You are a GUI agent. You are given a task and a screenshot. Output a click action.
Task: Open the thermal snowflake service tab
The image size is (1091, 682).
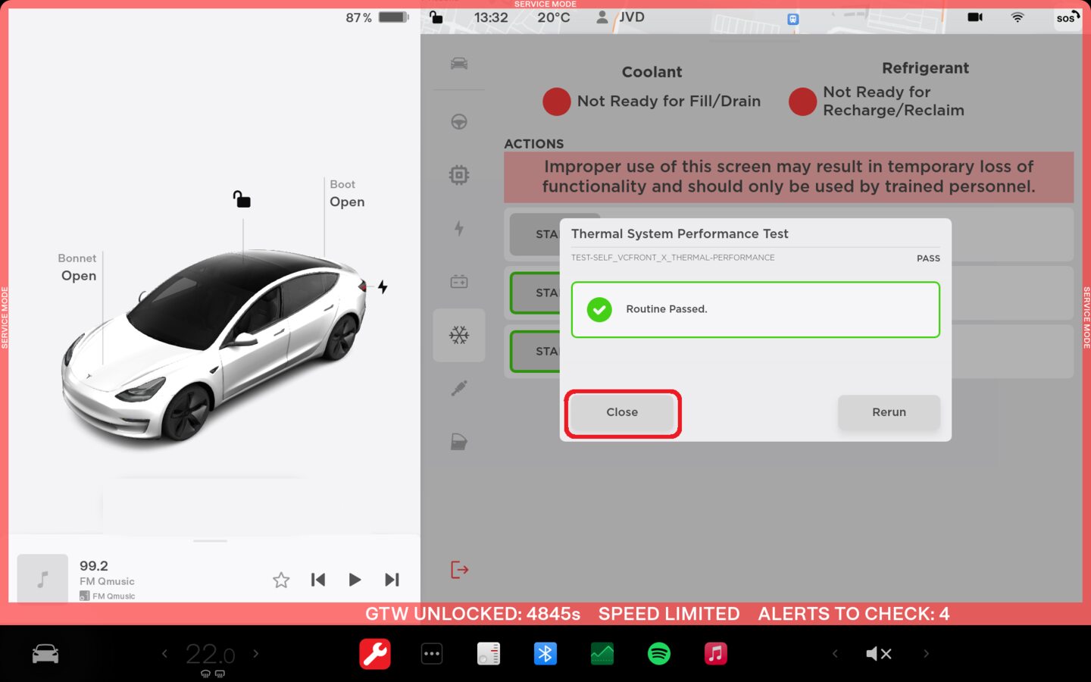coord(459,335)
